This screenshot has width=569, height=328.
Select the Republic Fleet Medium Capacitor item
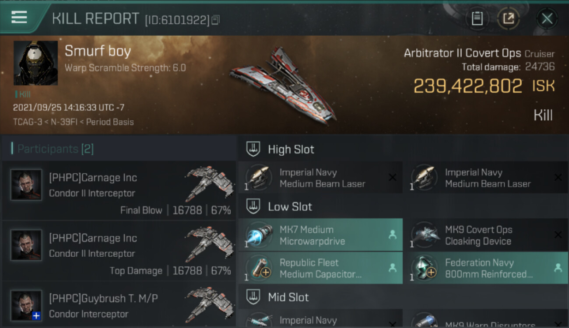[x=320, y=268]
